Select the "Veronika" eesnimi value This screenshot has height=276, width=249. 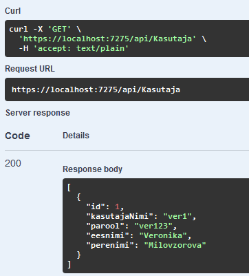point(163,235)
